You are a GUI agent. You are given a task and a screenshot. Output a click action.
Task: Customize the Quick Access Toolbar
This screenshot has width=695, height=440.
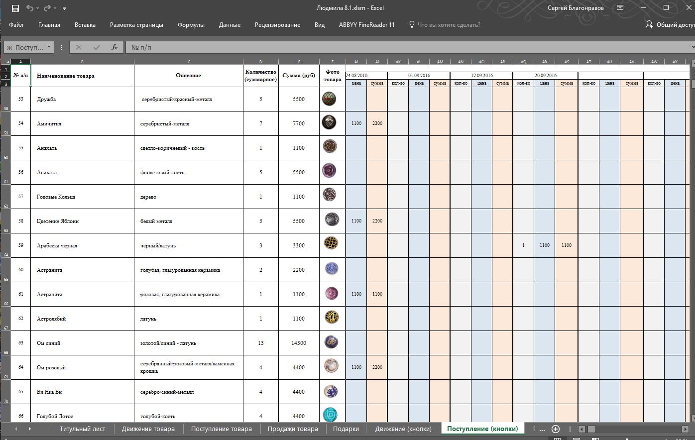tap(64, 8)
